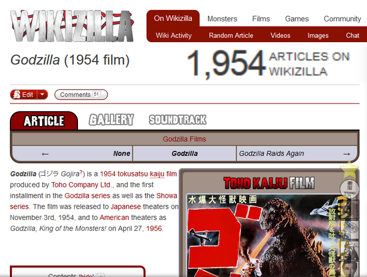
Task: Go to Wiki Activity
Action: 173,35
